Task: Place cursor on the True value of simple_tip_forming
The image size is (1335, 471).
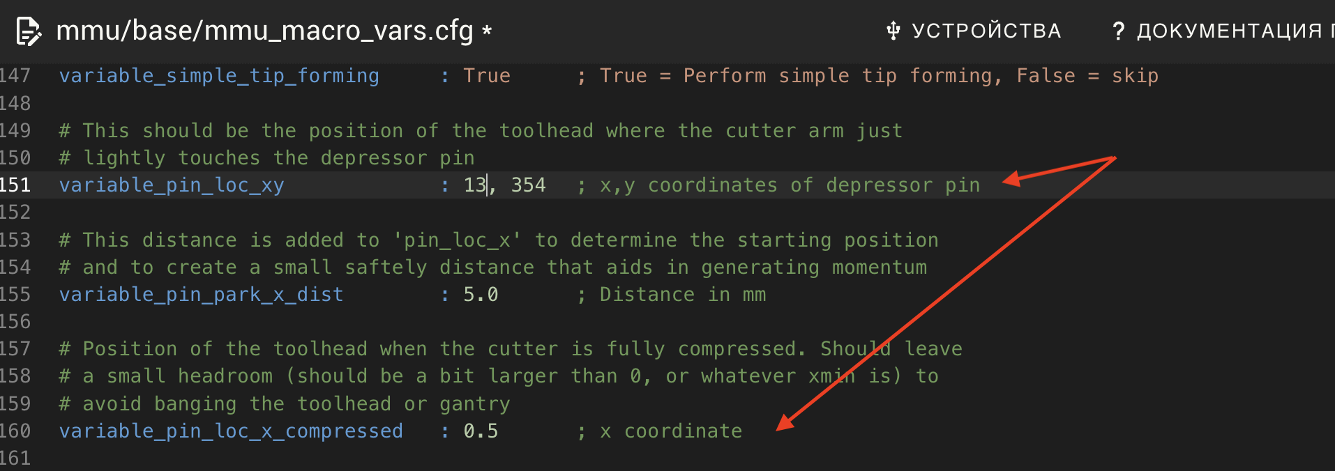Action: click(487, 76)
